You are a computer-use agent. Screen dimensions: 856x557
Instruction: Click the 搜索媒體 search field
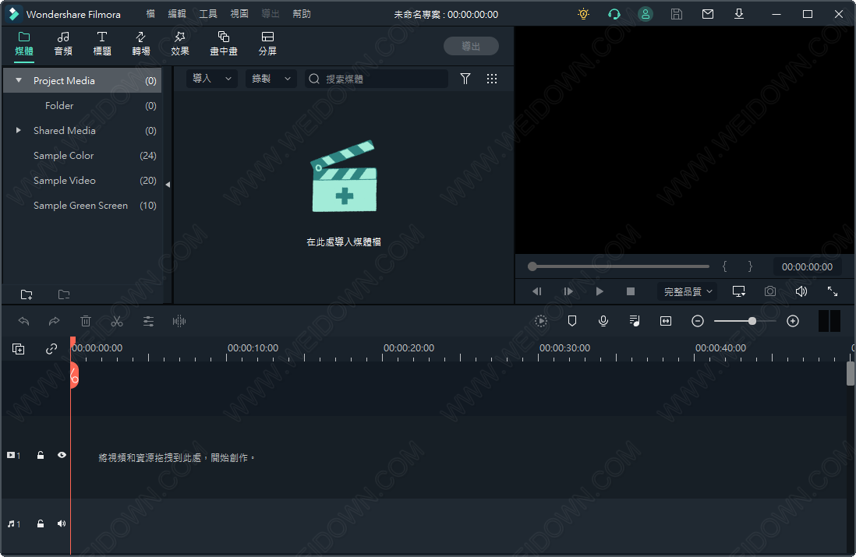pyautogui.click(x=382, y=79)
